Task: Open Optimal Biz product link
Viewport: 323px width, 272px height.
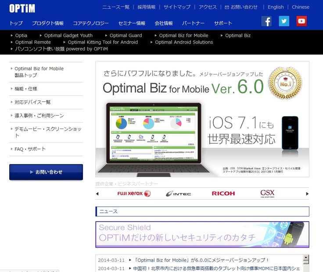Action: pyautogui.click(x=238, y=36)
